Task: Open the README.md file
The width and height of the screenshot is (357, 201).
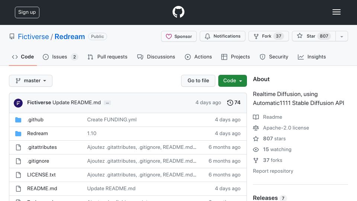Action: click(42, 188)
